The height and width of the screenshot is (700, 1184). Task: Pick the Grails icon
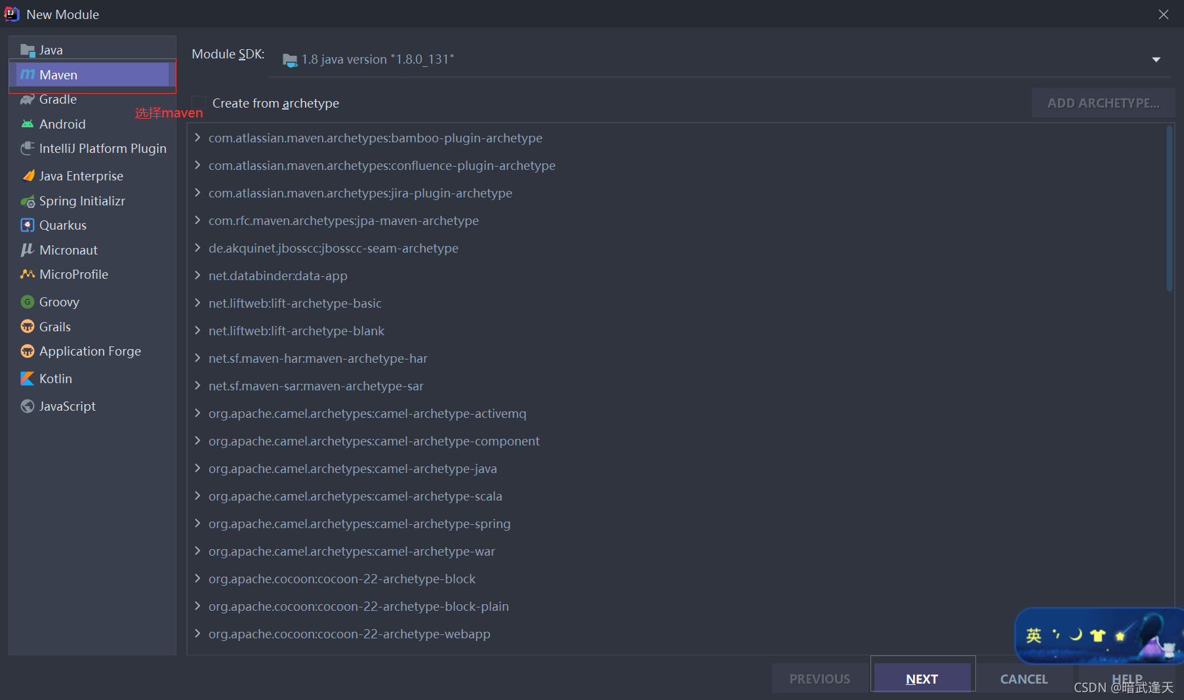click(x=28, y=327)
